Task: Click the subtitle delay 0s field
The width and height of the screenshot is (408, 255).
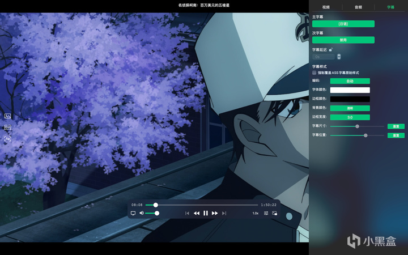Action: click(324, 57)
